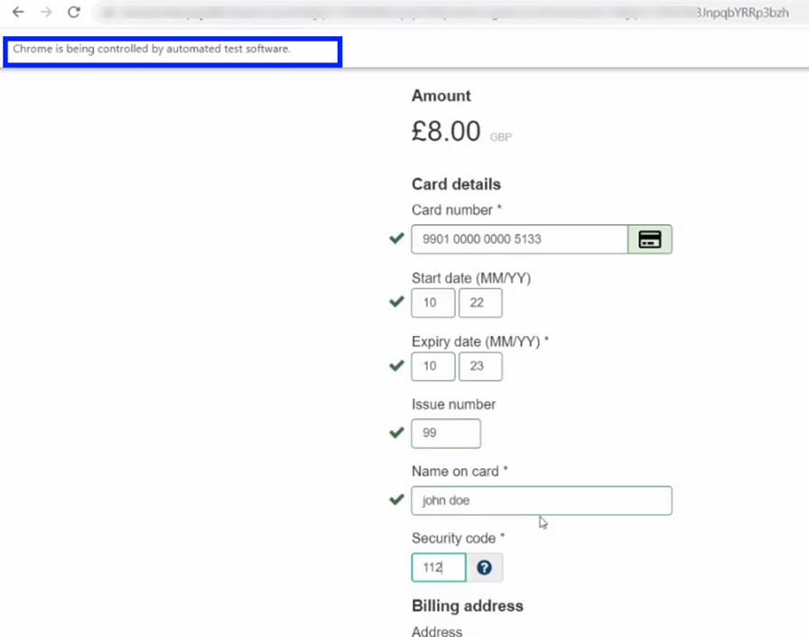Screen dimensions: 809x637
Task: Click the Expiry date month field
Action: pos(432,367)
